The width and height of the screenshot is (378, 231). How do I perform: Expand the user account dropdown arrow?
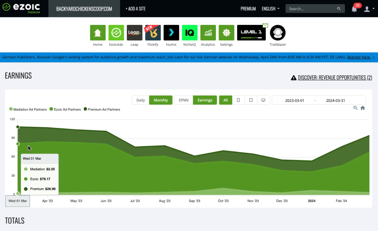tap(374, 9)
